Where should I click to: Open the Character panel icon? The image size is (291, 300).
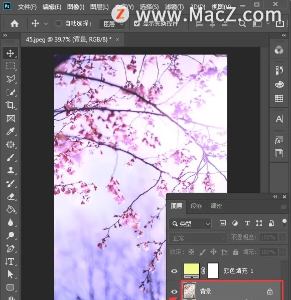279,119
